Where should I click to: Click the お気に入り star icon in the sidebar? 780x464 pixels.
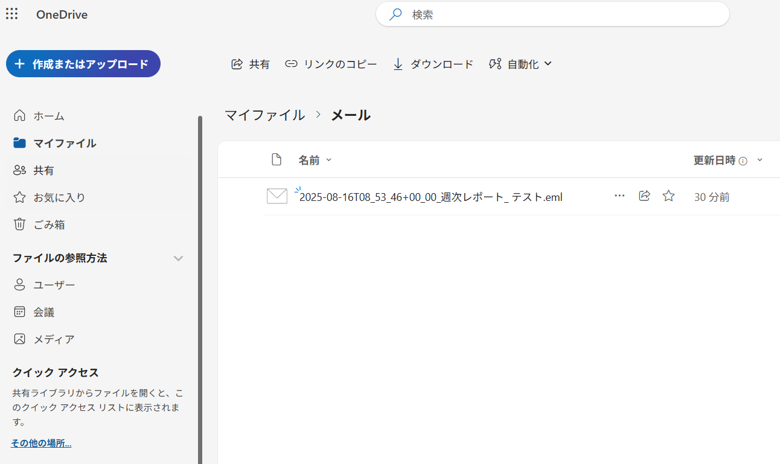[x=20, y=197]
